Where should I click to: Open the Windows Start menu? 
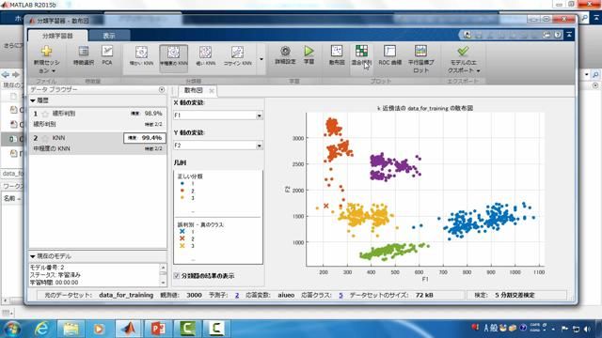[x=12, y=329]
